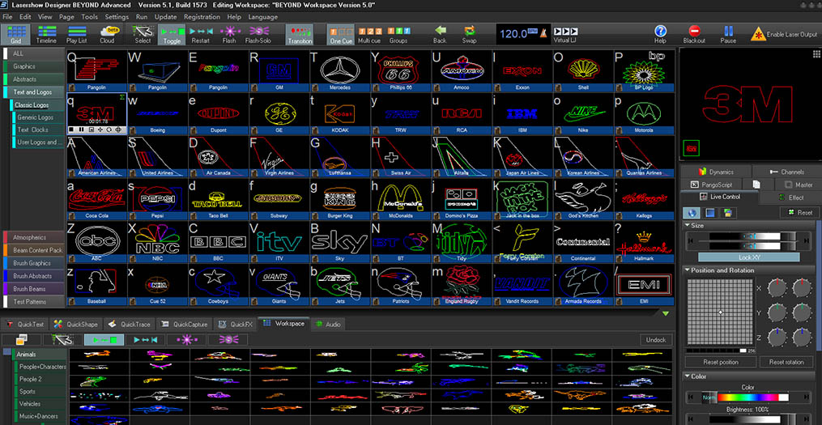
Task: Toggle the Transition mode button
Action: point(300,33)
